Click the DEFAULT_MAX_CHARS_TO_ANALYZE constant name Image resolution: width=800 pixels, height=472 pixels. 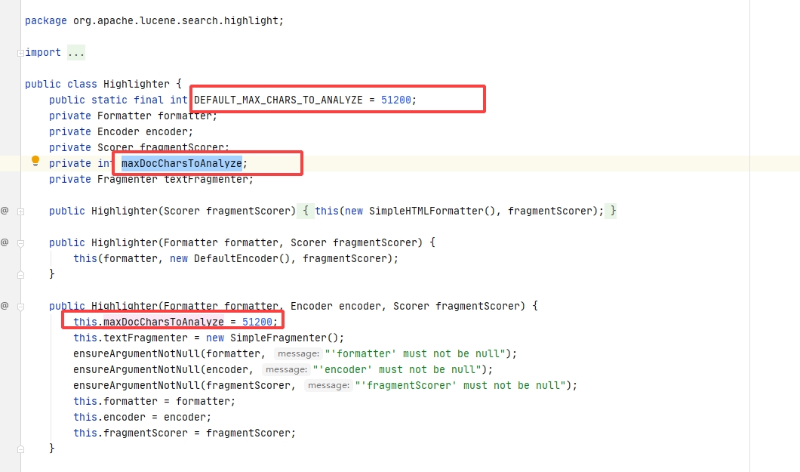(278, 100)
